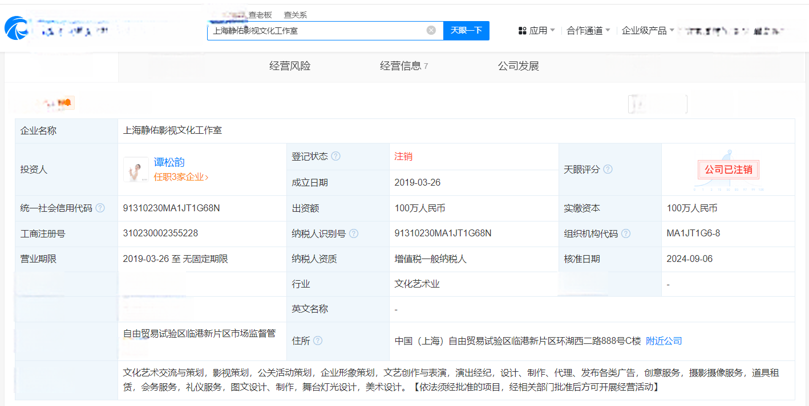Click 纳税人资质 value 增值税一般纳税人
The height and width of the screenshot is (406, 809).
click(x=431, y=259)
